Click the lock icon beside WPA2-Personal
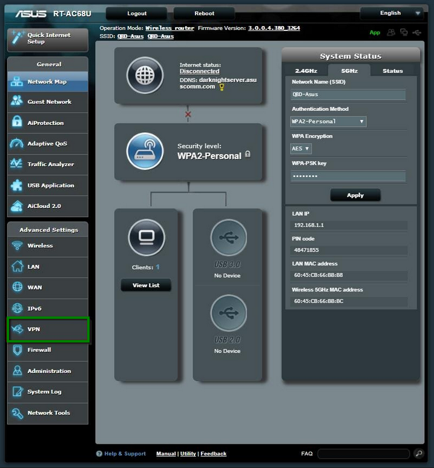The width and height of the screenshot is (434, 468). (248, 154)
